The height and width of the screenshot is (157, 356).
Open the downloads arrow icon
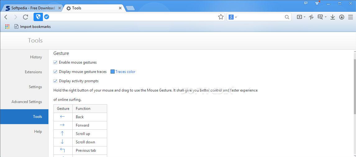point(333,17)
